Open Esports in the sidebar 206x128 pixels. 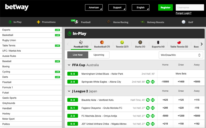pyautogui.click(x=31, y=30)
